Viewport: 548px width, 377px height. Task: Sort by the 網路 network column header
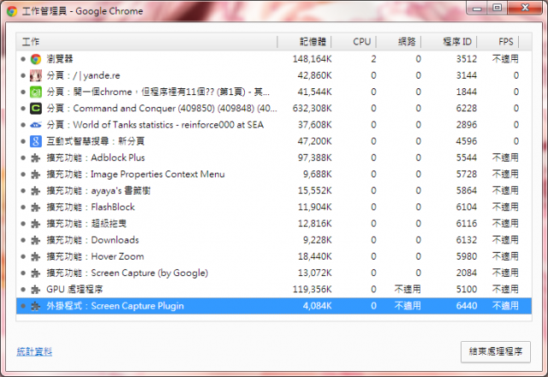point(398,42)
